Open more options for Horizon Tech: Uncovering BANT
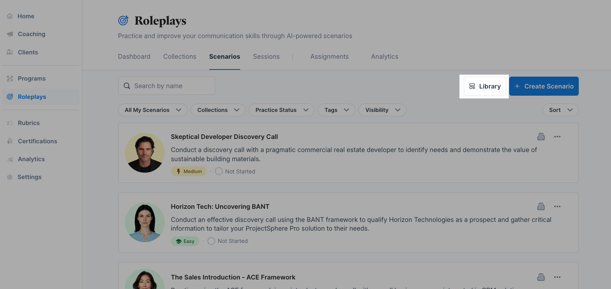Viewport: 611px width, 289px height. pos(557,206)
